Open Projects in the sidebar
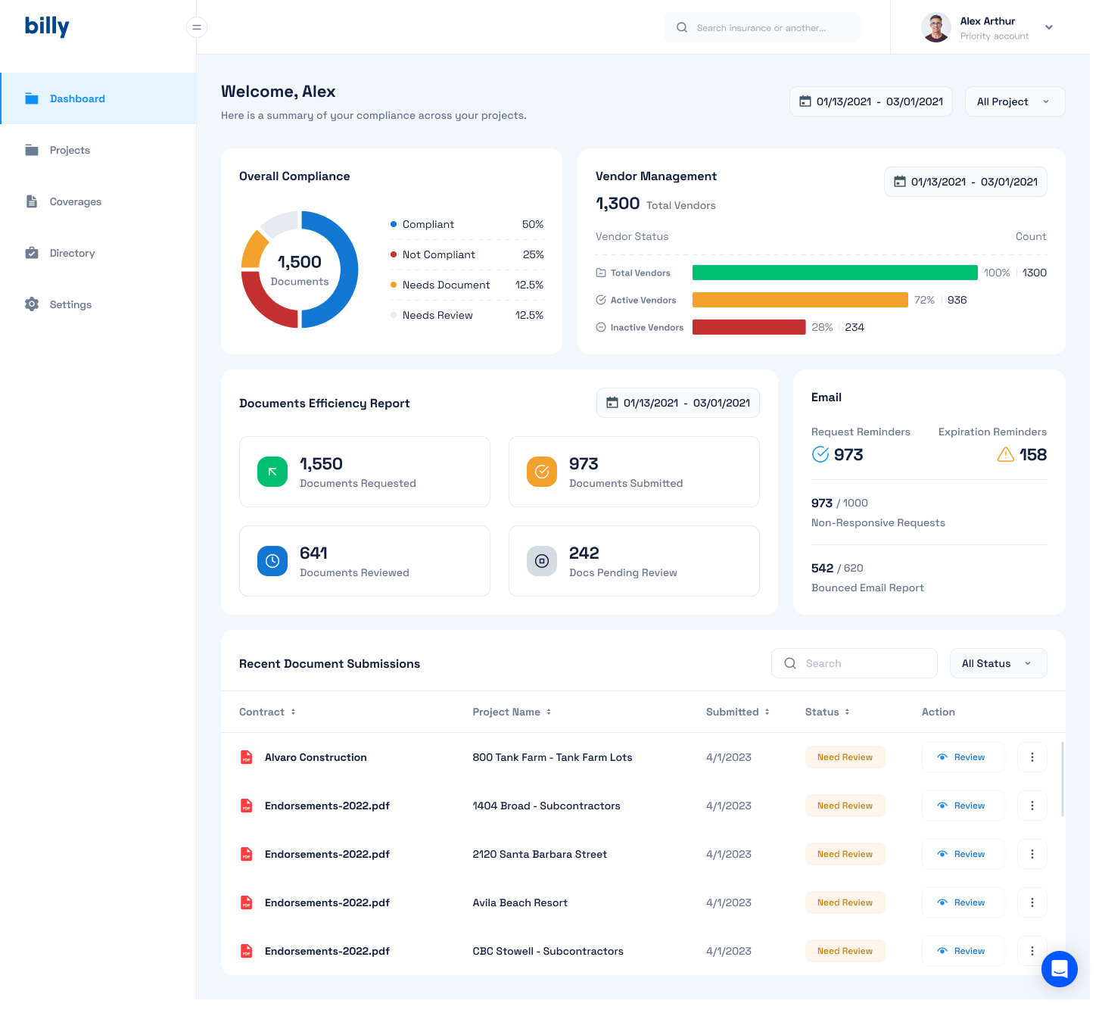The height and width of the screenshot is (1013, 1102). coord(98,150)
